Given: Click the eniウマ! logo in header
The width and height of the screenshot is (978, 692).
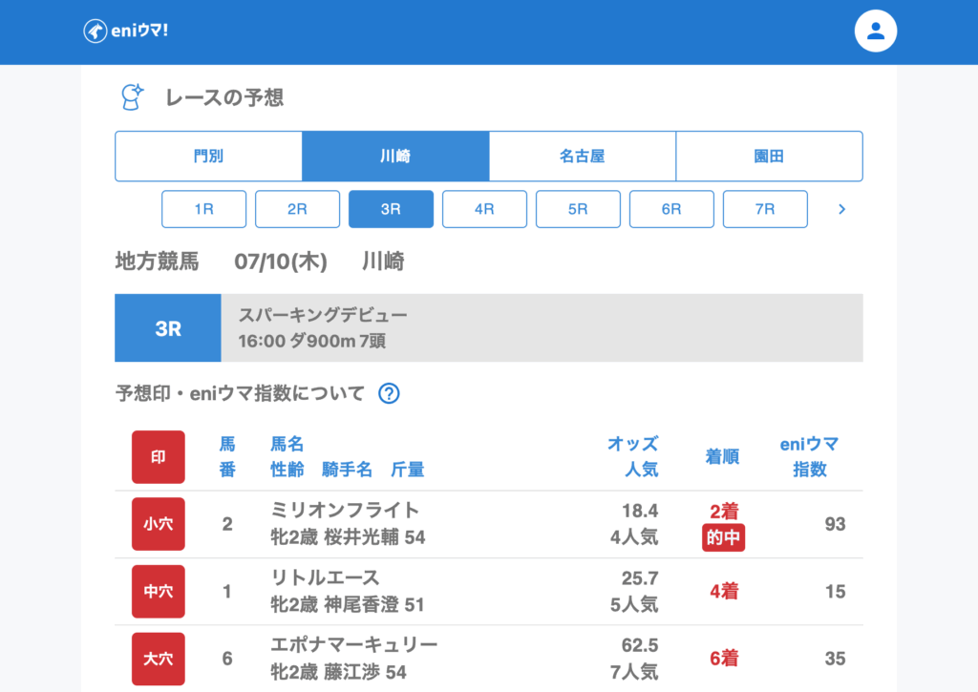Looking at the screenshot, I should [126, 31].
